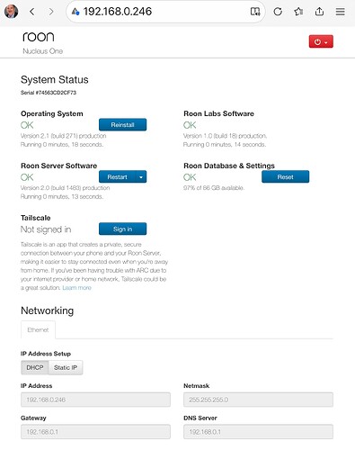Image resolution: width=355 pixels, height=450 pixels.
Task: Expand the Restart button dropdown arrow
Action: [x=141, y=177]
